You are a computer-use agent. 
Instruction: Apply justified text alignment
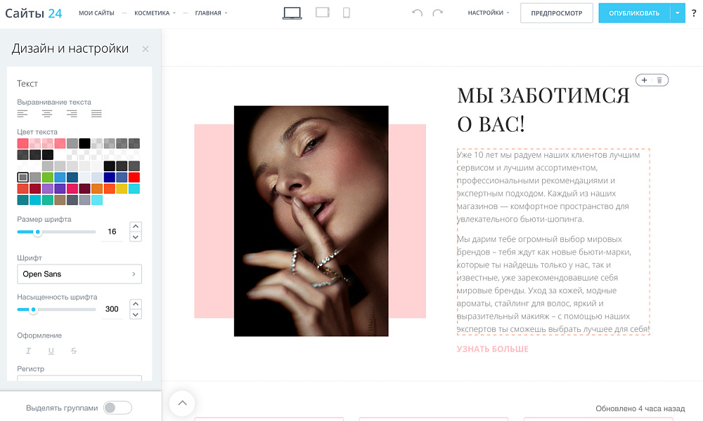(95, 114)
